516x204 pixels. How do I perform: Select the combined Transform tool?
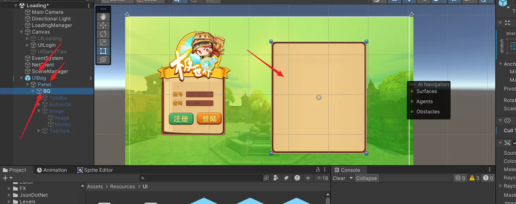(103, 60)
